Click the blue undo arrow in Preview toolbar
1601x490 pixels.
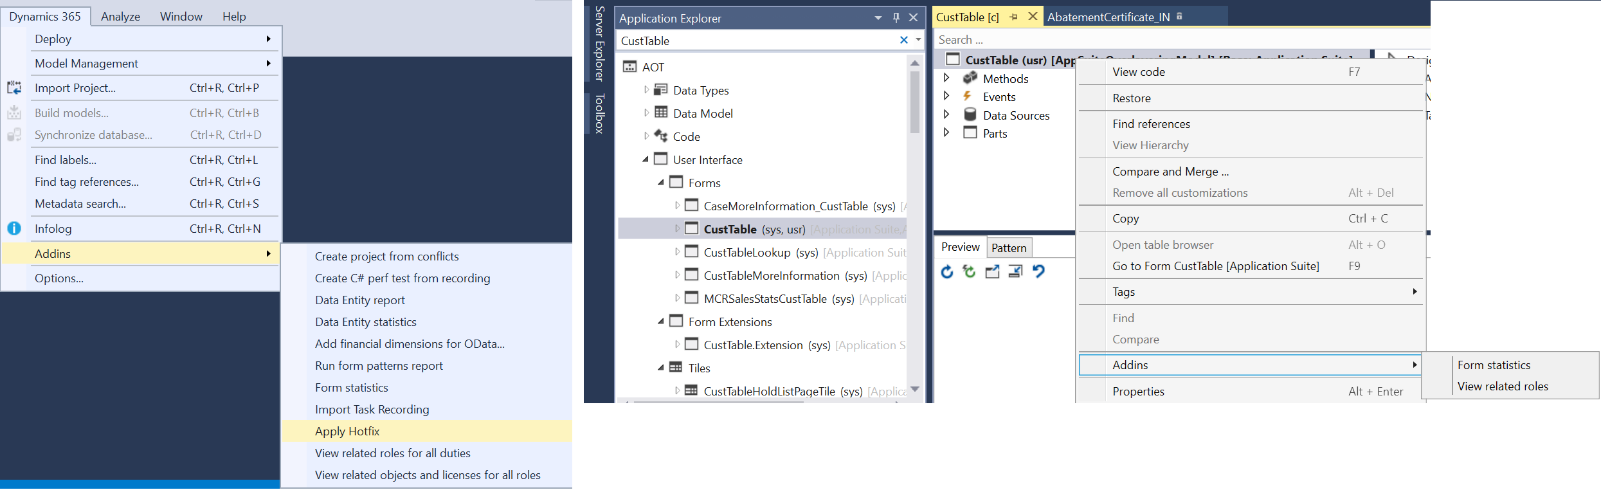pos(1038,271)
